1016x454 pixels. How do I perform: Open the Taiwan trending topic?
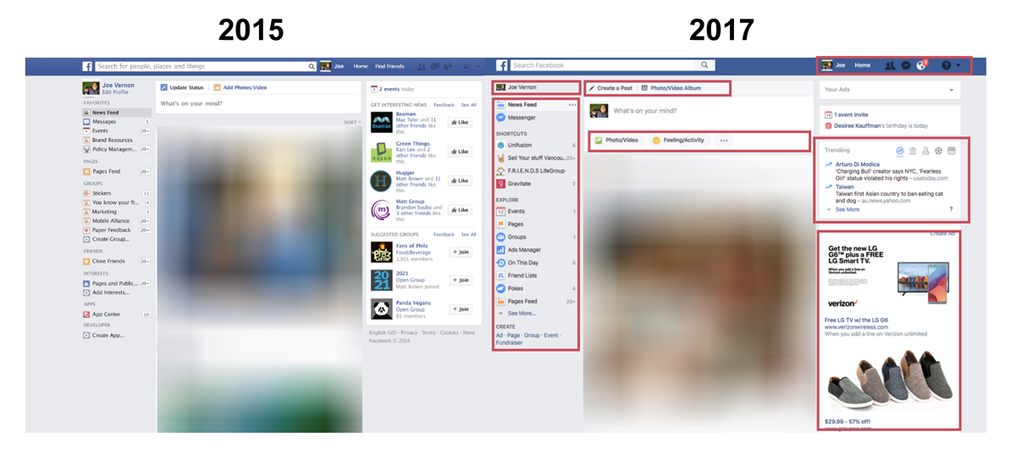(844, 186)
